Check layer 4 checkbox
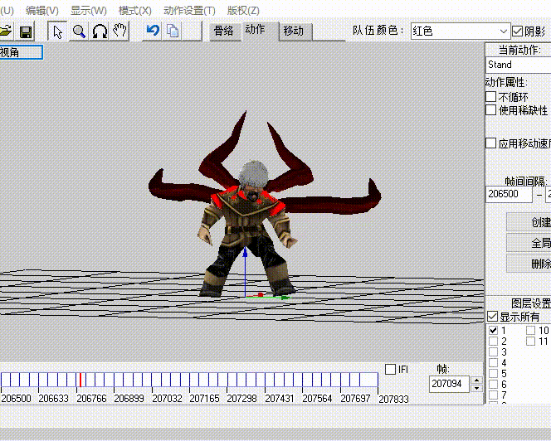This screenshot has height=441, width=551. coord(494,363)
